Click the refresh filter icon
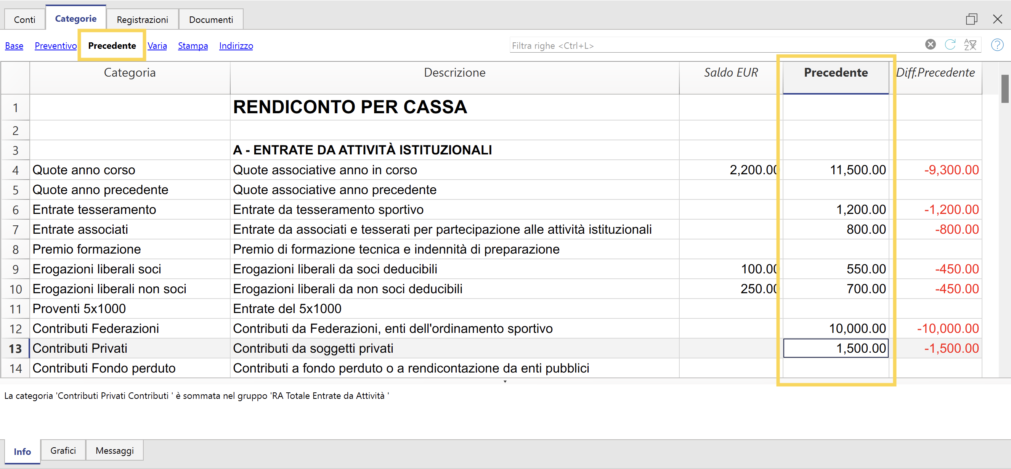 pyautogui.click(x=950, y=45)
